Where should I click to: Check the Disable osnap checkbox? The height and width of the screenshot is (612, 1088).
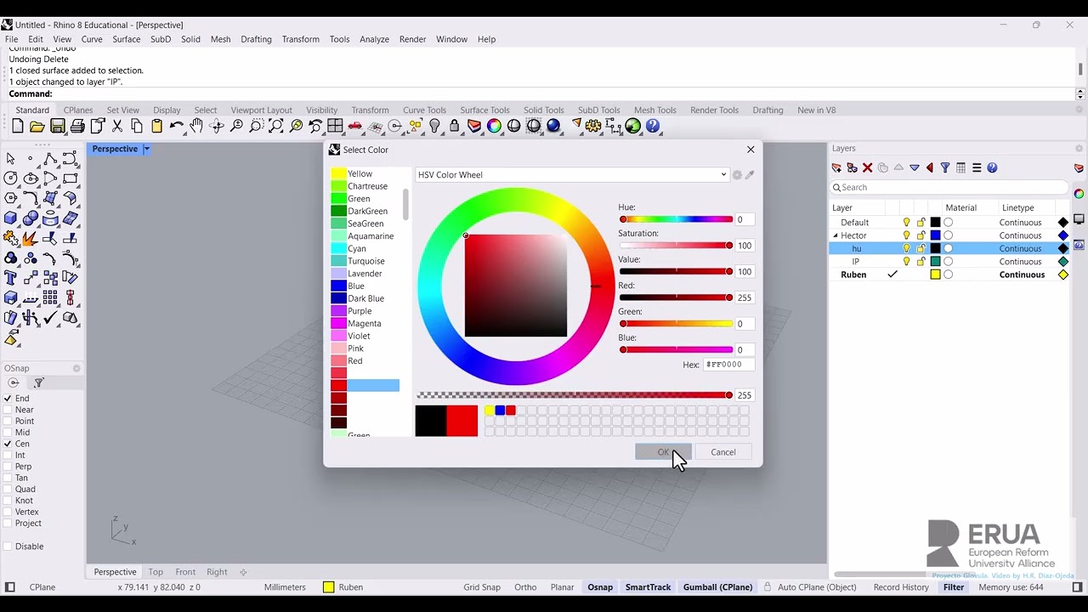click(x=8, y=547)
